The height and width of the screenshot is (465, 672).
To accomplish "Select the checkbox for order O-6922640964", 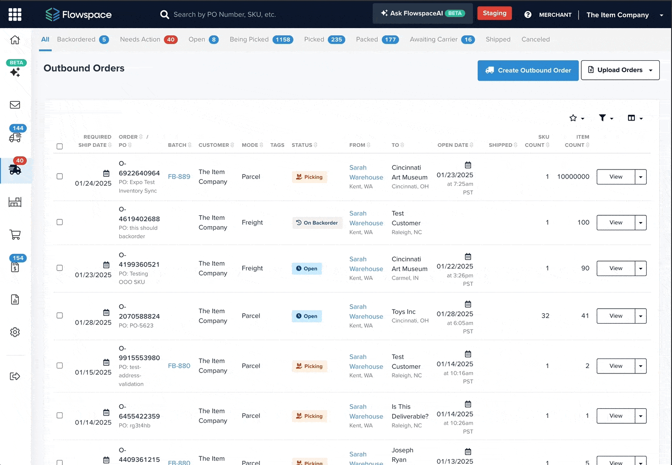I will tap(59, 176).
